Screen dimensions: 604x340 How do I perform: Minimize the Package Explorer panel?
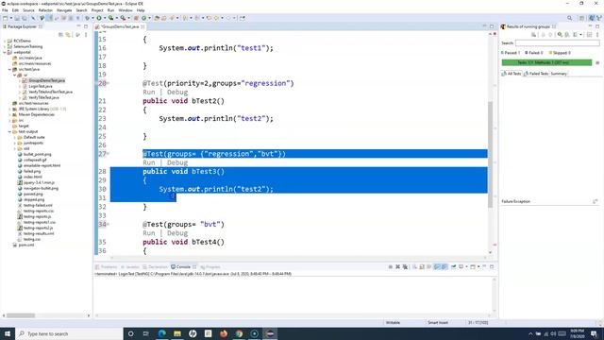tap(78, 26)
